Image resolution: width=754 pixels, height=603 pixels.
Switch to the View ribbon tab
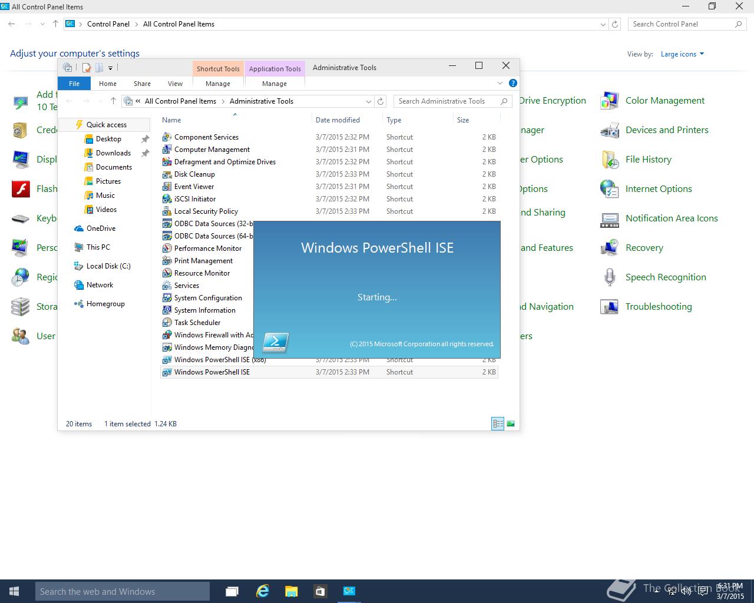[x=175, y=84]
